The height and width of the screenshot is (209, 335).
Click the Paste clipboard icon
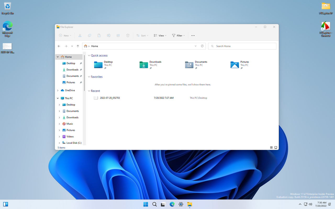tap(99, 36)
